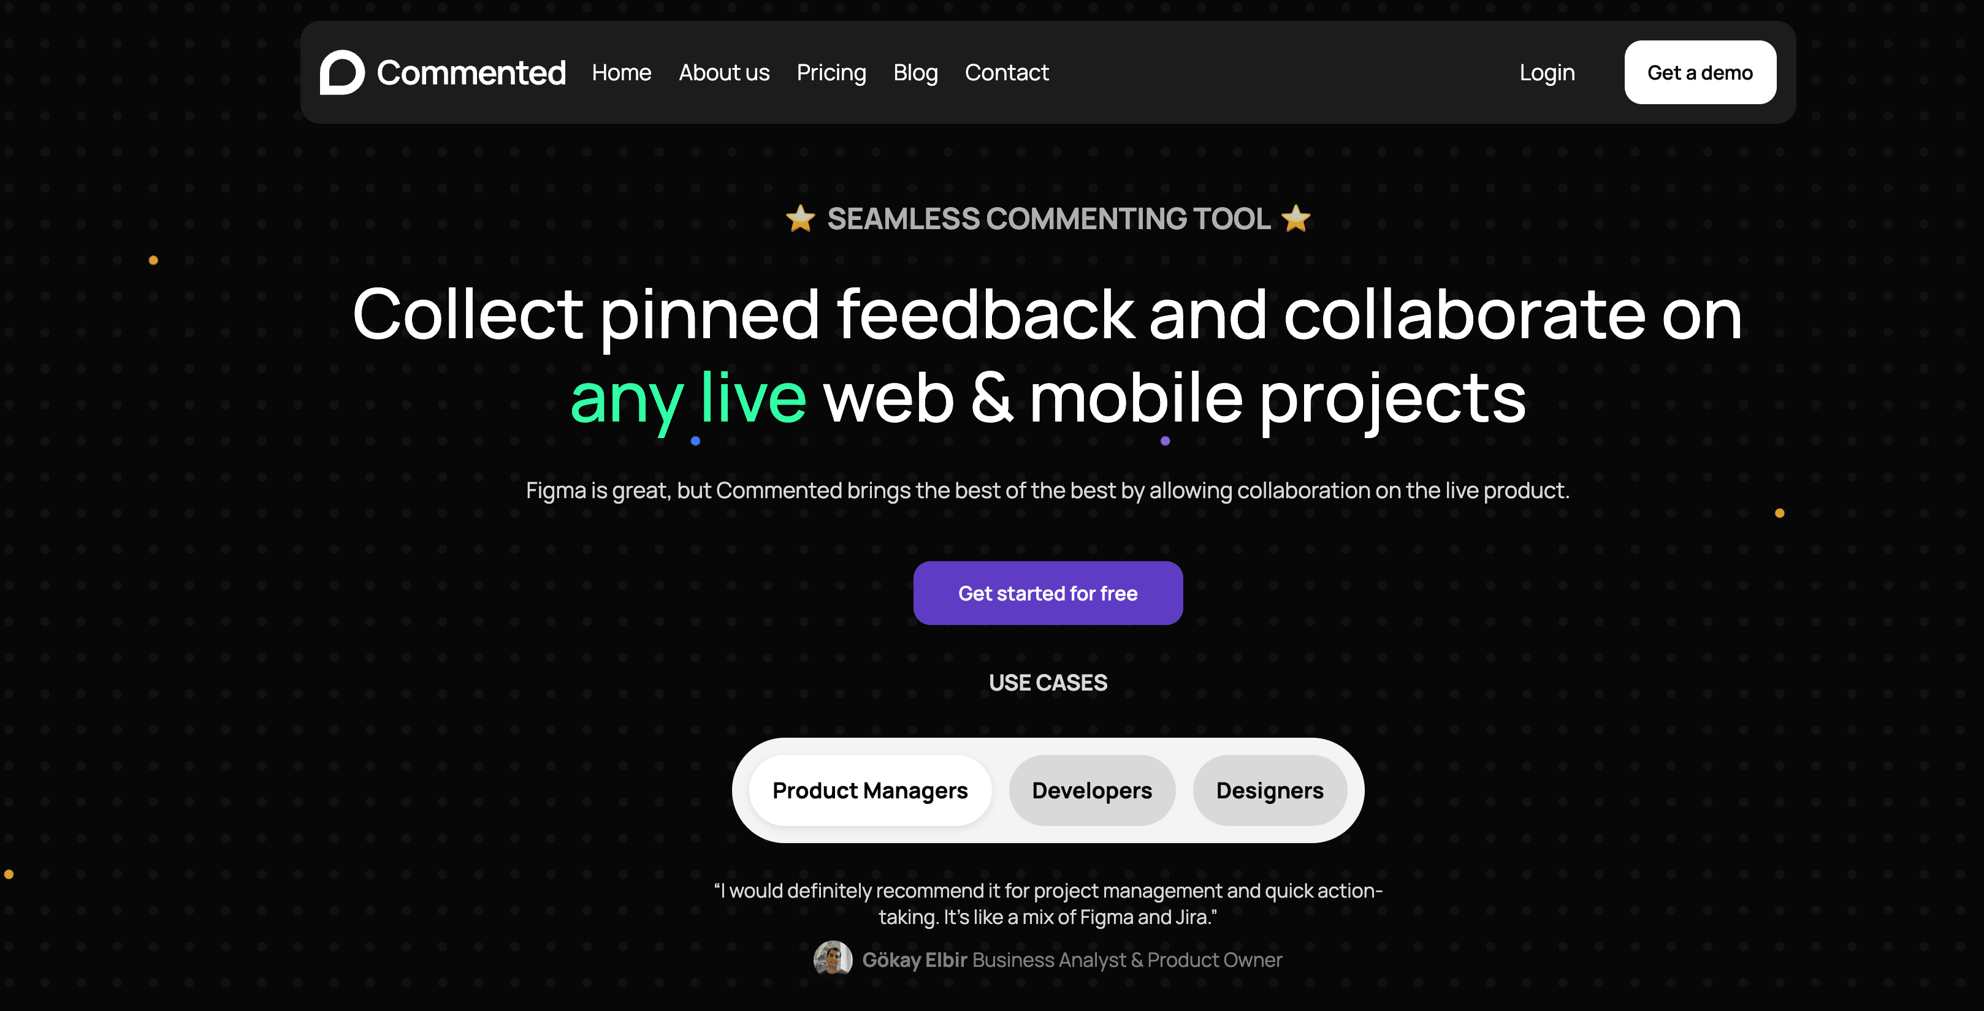
Task: Click the star icon before SEAMLESS COMMENTING TOOL
Action: click(800, 219)
